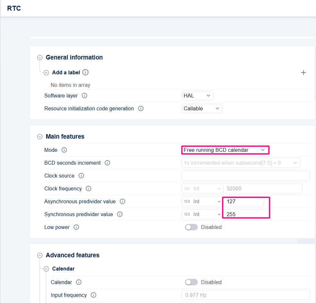Collapse the Main features section

coord(40,137)
